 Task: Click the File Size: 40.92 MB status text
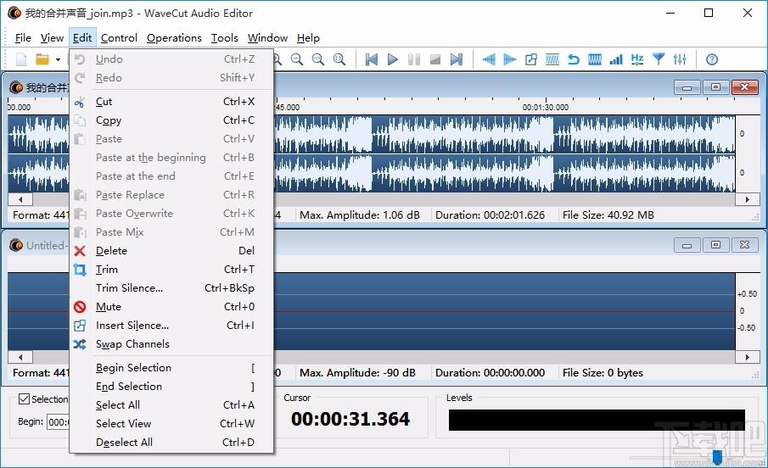tap(608, 214)
